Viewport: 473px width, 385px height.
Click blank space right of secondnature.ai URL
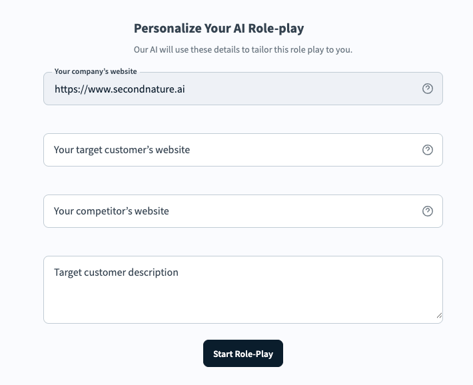[x=300, y=89]
